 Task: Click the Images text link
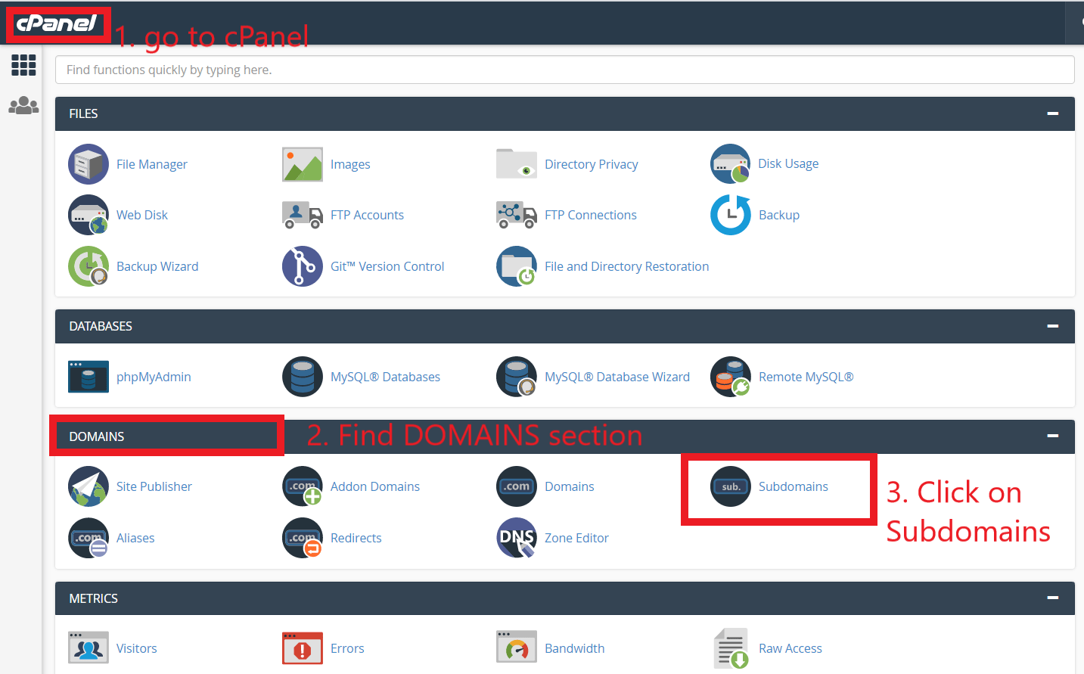point(350,164)
